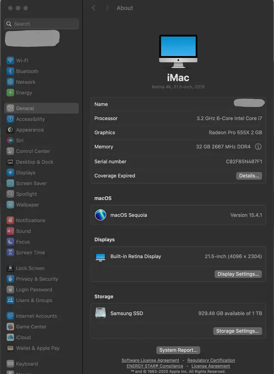Click the 3.2 GHz 6-Core Intel Core i7 value
Image resolution: width=274 pixels, height=374 pixels.
[x=229, y=118]
